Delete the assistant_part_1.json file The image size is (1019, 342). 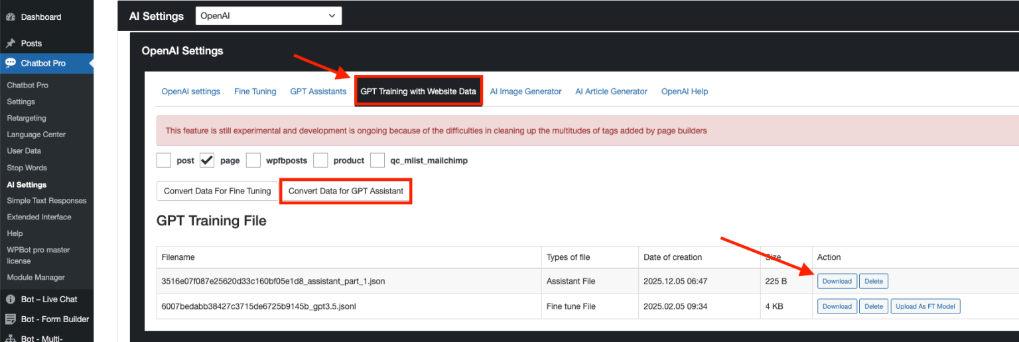(x=874, y=281)
